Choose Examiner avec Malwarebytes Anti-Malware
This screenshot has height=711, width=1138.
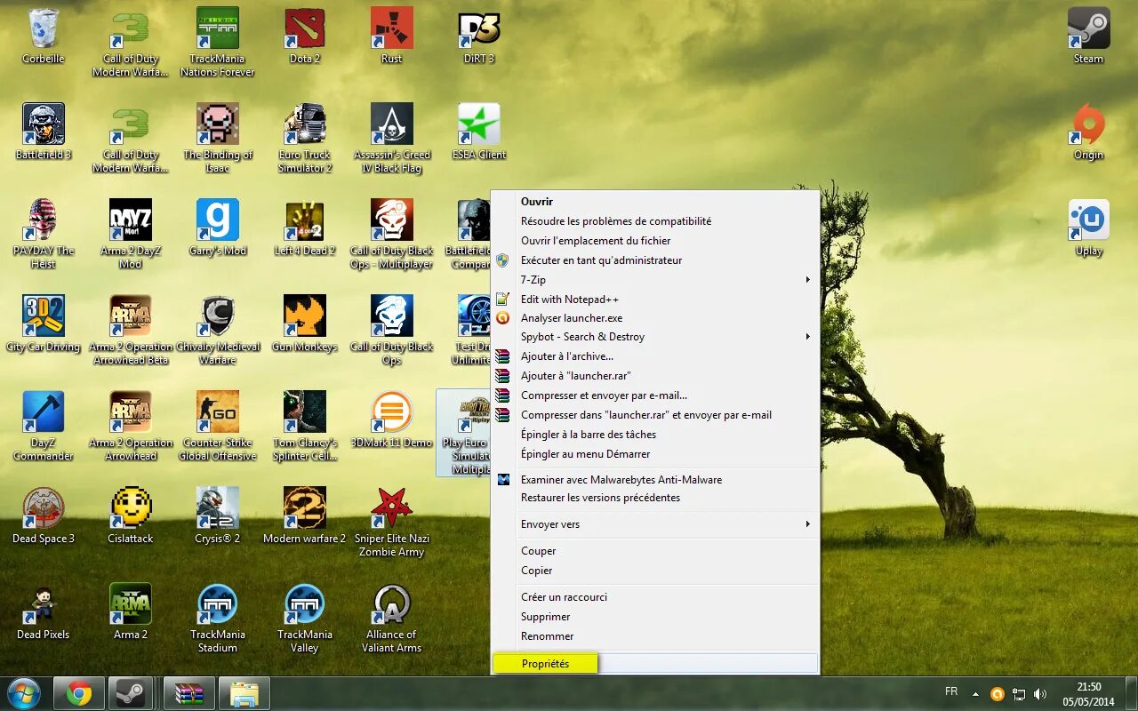(654, 480)
